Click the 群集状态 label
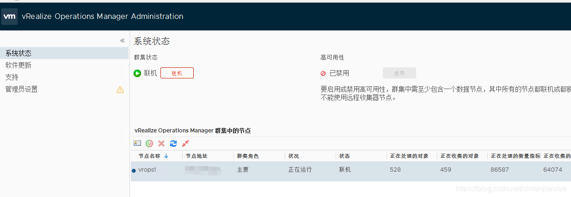The image size is (571, 197). [146, 57]
